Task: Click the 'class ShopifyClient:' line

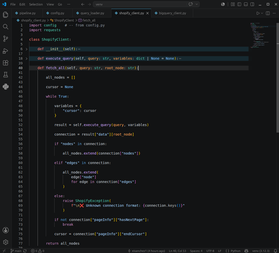Action: pyautogui.click(x=50, y=39)
